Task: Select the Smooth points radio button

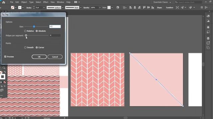Action: 25,48
